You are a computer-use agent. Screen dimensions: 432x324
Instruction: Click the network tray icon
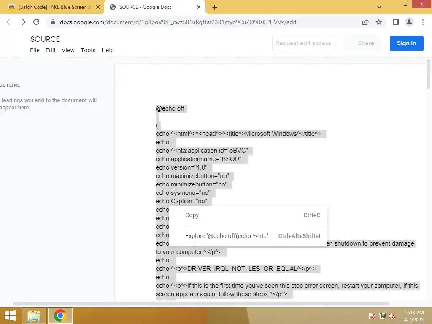pyautogui.click(x=382, y=316)
